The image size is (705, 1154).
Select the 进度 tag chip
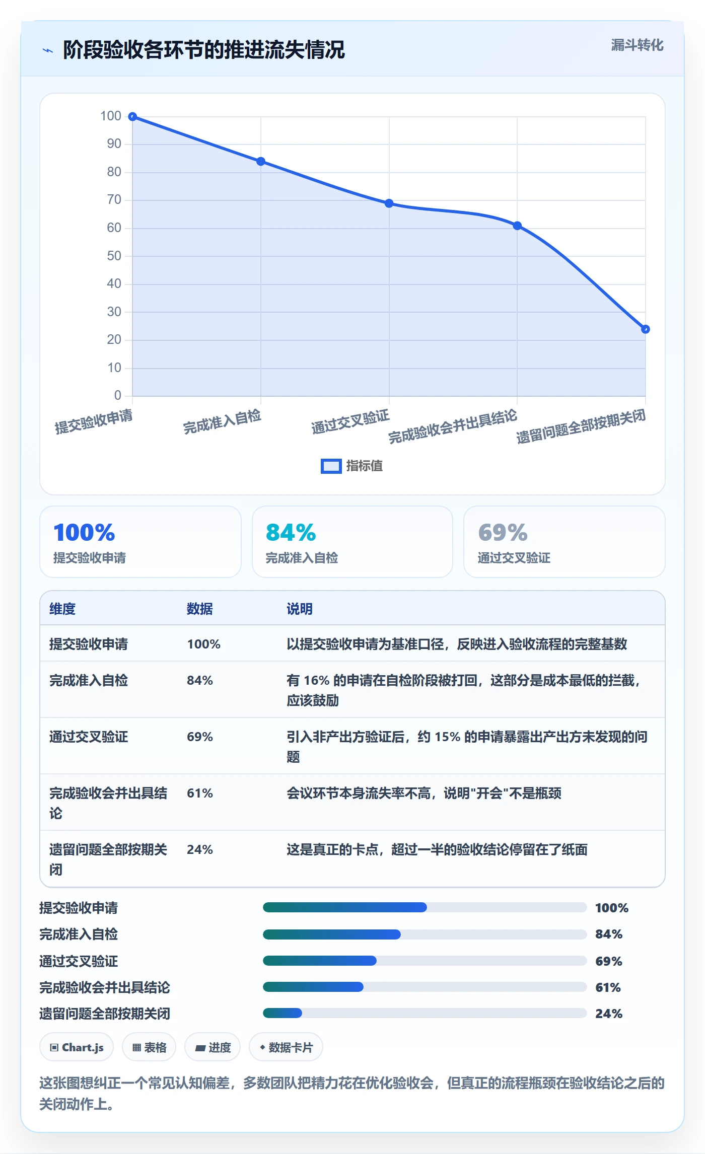[x=213, y=1047]
